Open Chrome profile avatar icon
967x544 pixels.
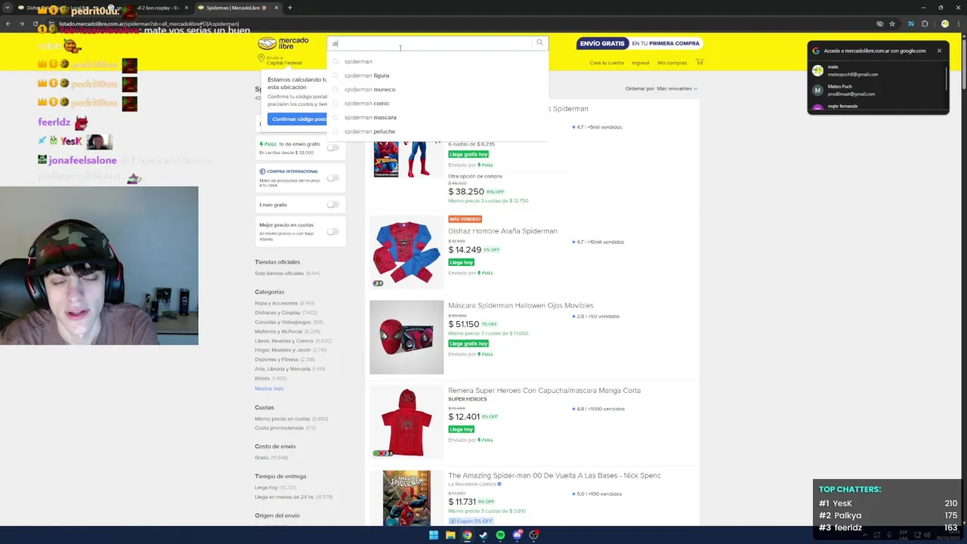[944, 24]
